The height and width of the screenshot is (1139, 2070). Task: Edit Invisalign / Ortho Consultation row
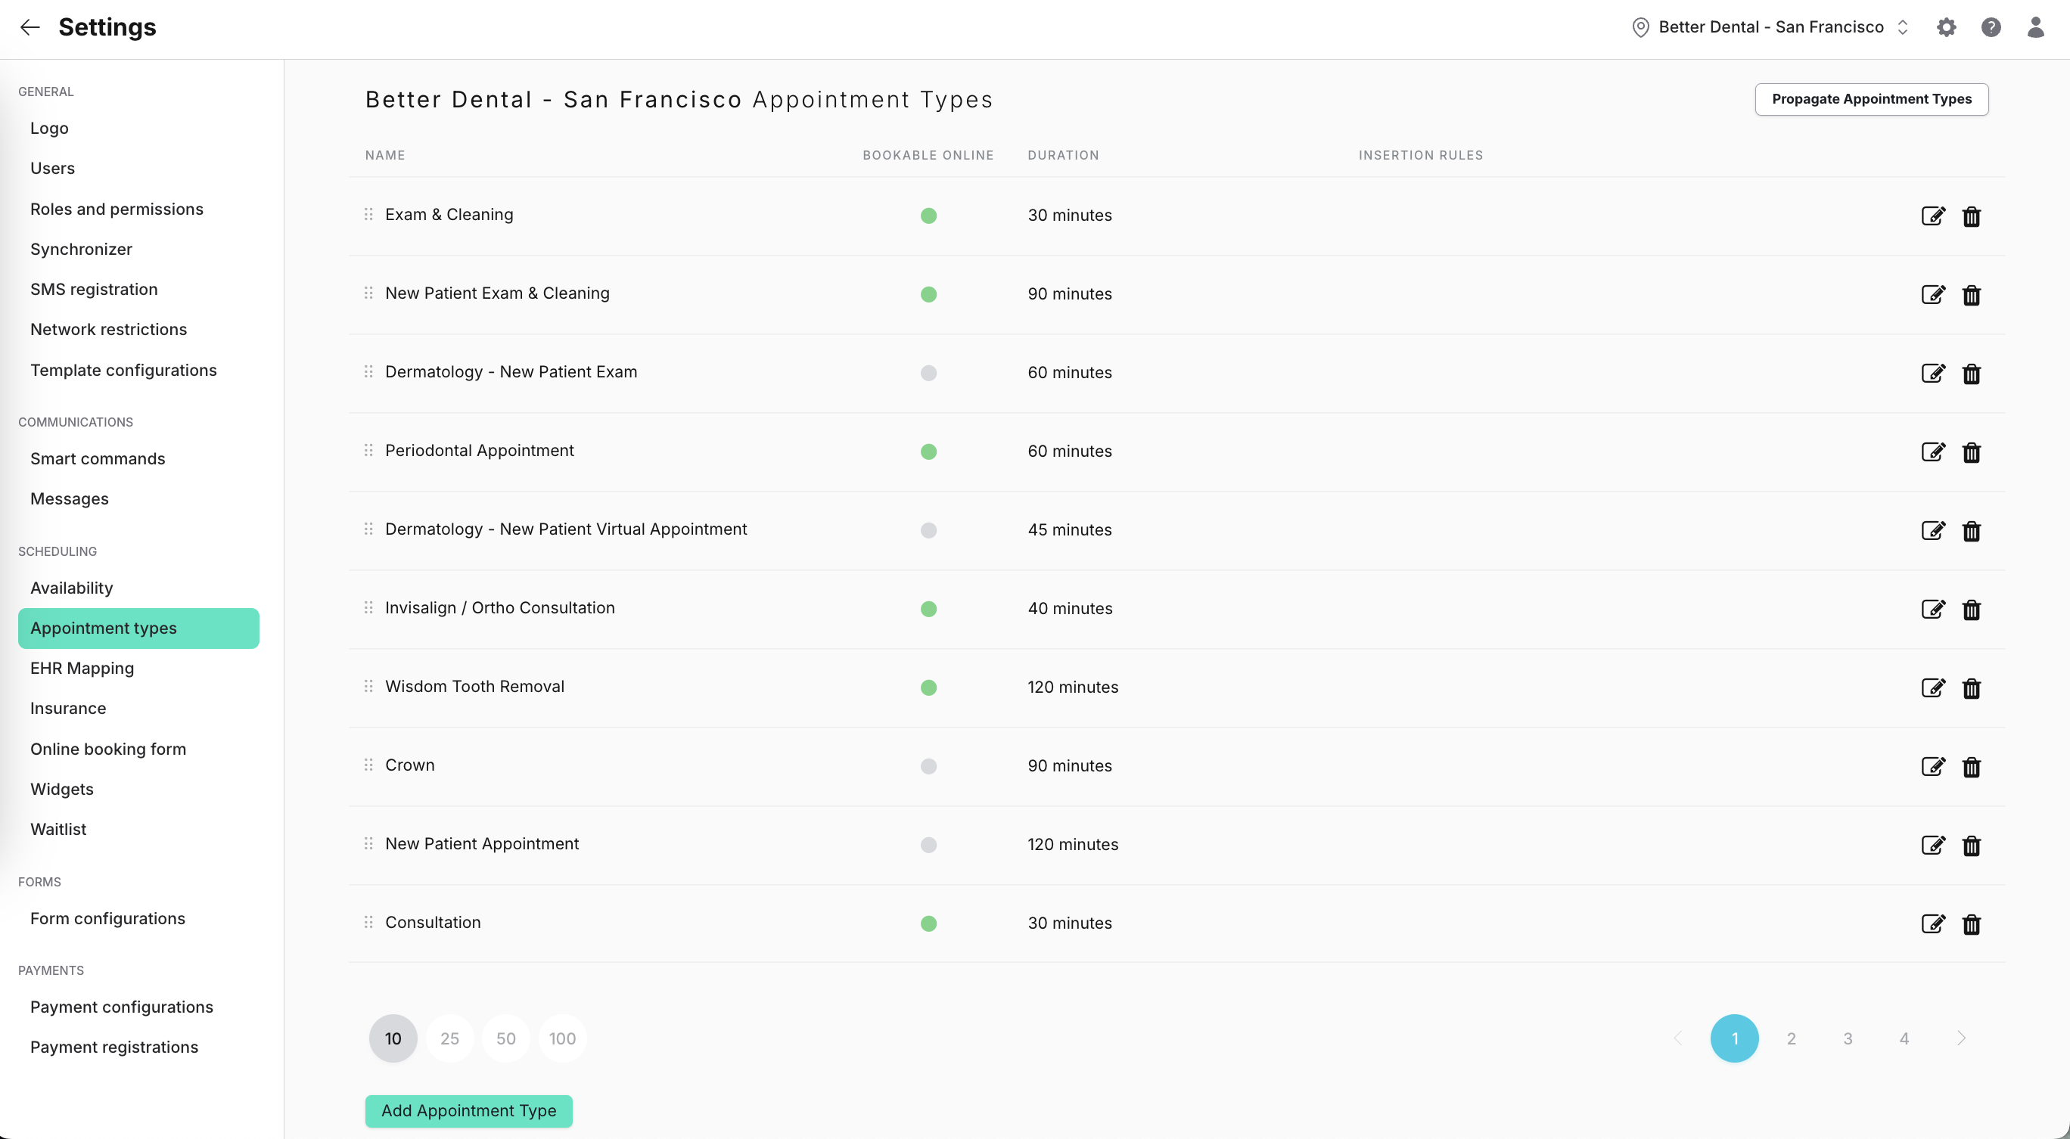1932,609
